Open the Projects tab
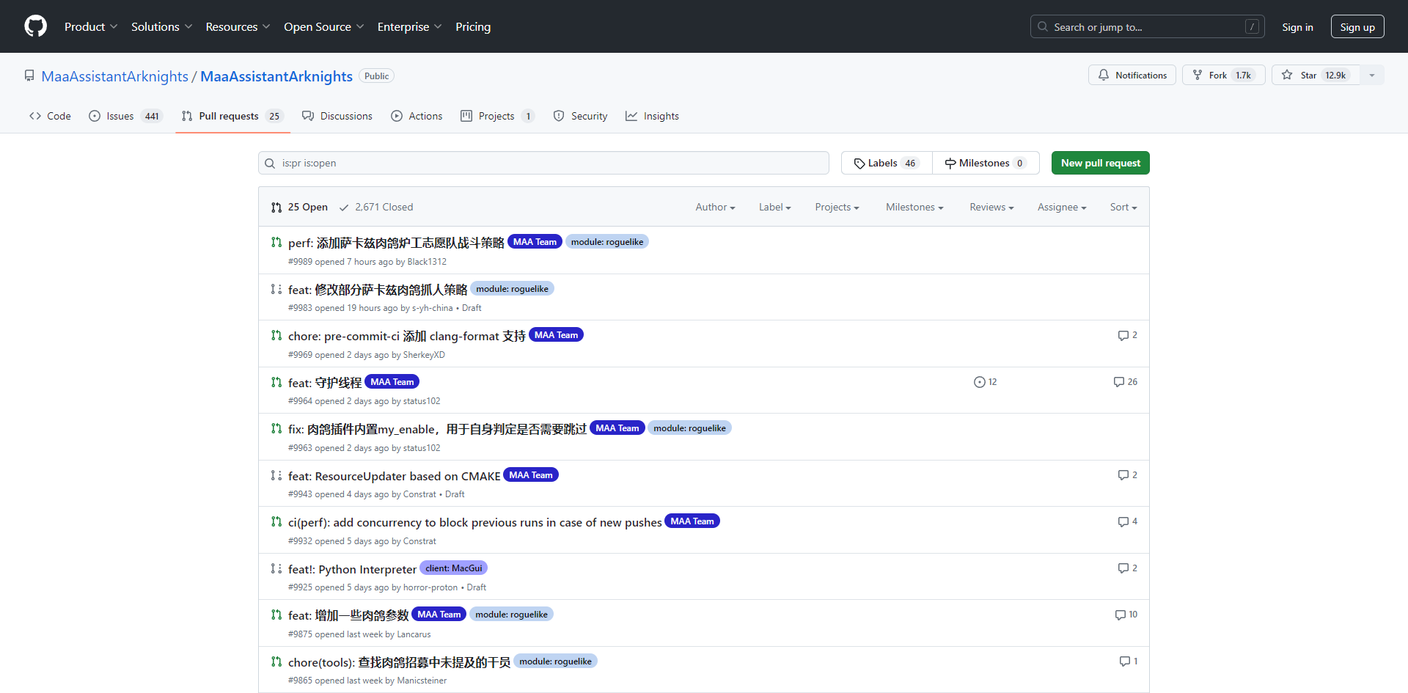This screenshot has width=1408, height=693. coord(497,116)
